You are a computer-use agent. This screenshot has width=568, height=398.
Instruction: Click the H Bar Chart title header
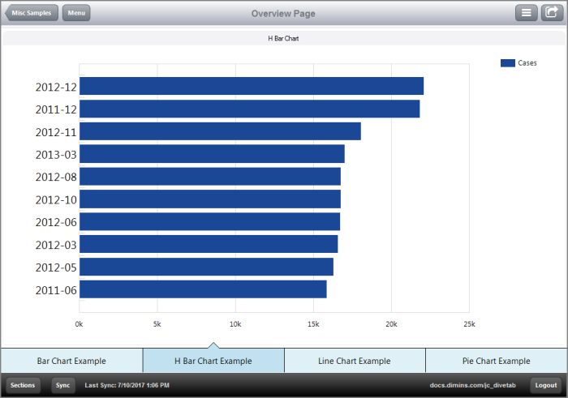click(x=284, y=38)
